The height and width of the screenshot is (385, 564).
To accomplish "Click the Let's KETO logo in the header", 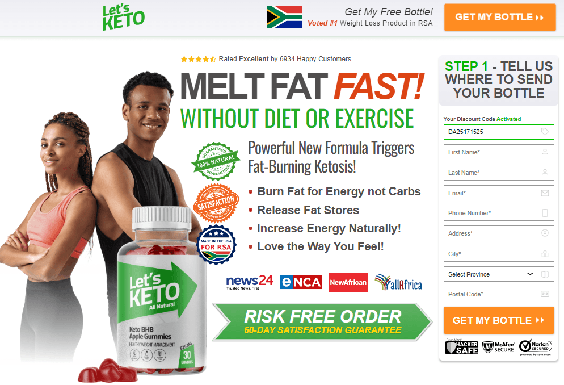I will click(x=123, y=17).
